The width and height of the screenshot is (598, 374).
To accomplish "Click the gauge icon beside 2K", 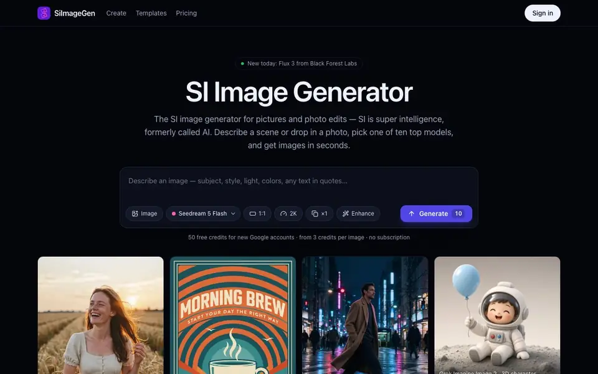I will [x=283, y=214].
